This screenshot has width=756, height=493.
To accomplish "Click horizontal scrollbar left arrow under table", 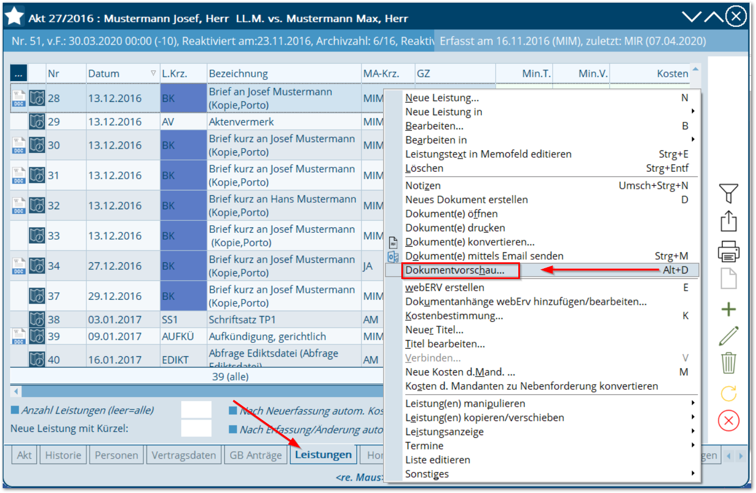I will 16,391.
